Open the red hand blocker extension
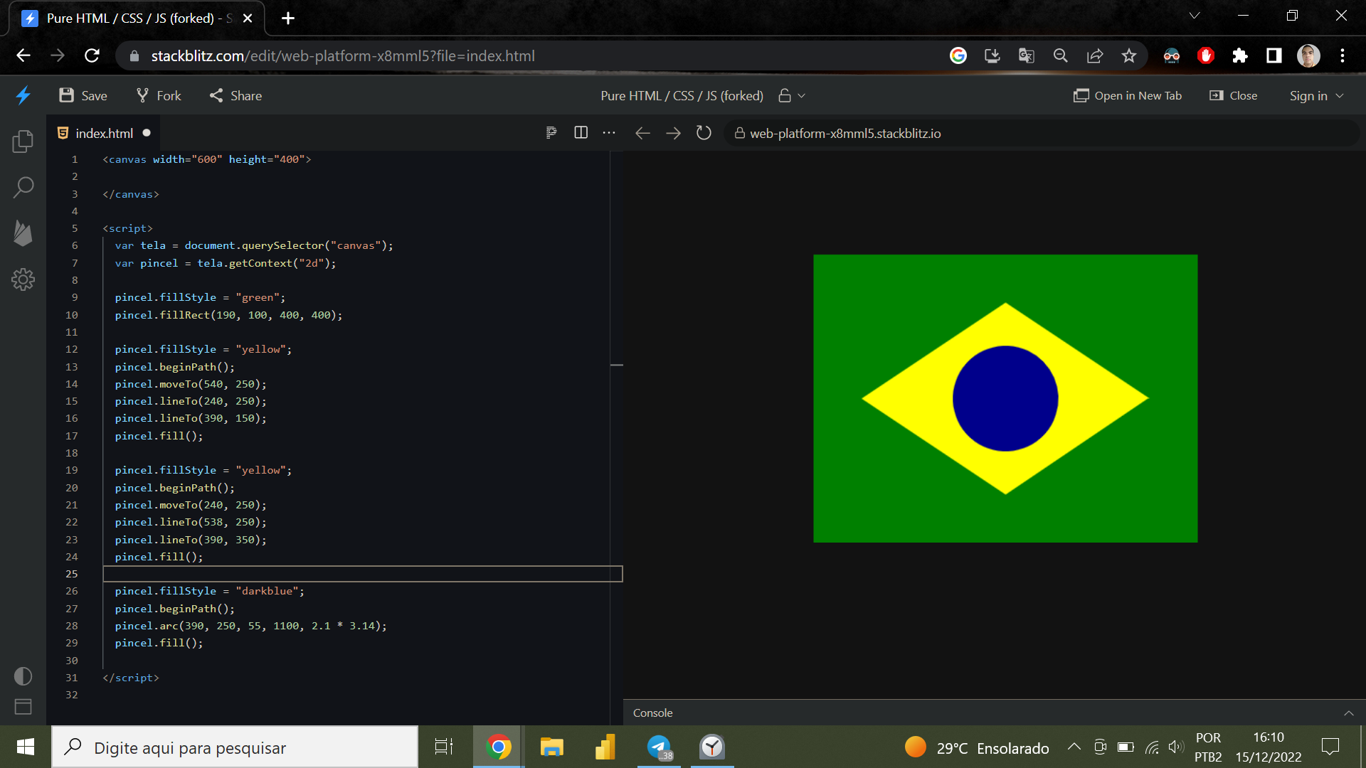 [1205, 55]
